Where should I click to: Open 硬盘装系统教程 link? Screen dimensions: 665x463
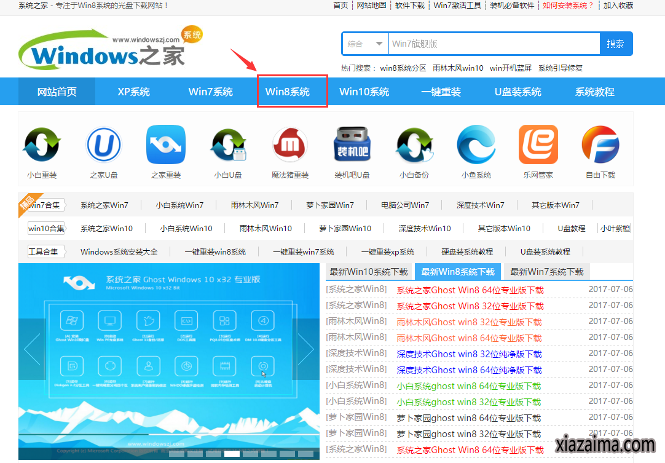tap(467, 251)
